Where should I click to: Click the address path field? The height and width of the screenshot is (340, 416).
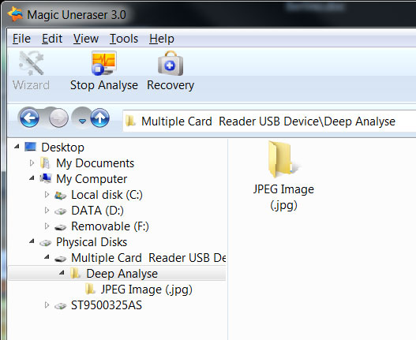[269, 121]
